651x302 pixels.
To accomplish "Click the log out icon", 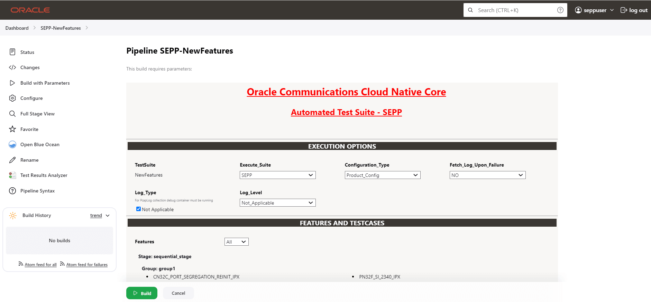I will pos(624,10).
